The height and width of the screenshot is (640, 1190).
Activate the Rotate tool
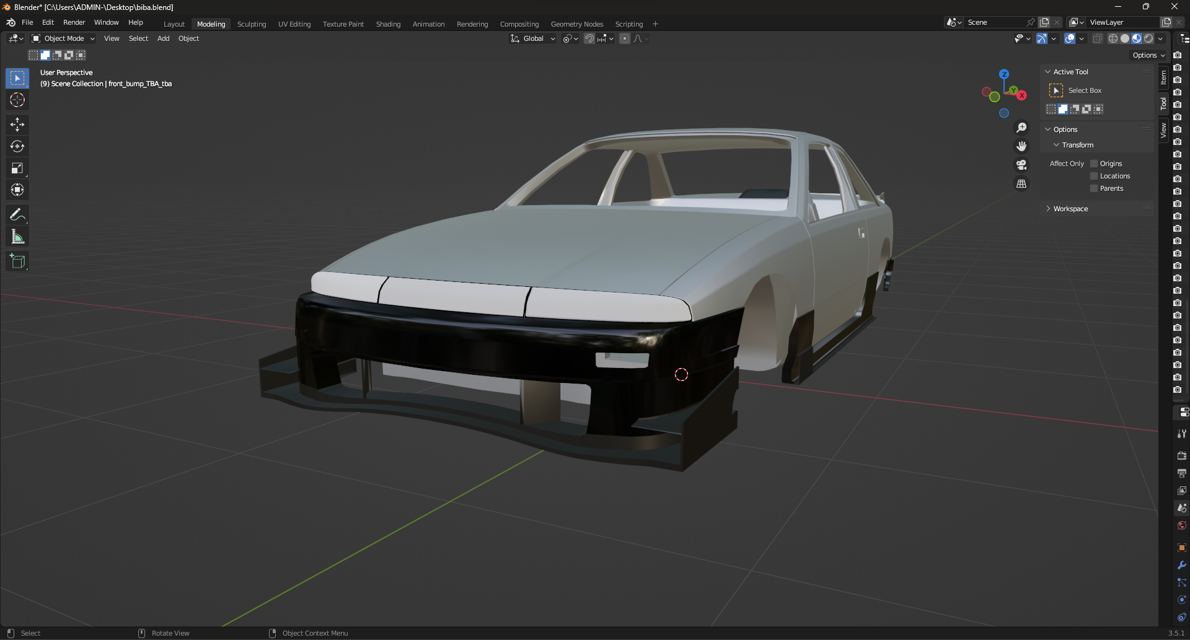pos(17,146)
